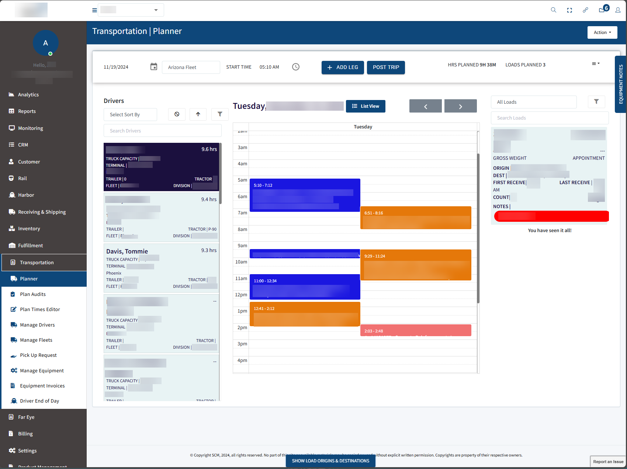Click the Search Loads input field

click(x=550, y=118)
